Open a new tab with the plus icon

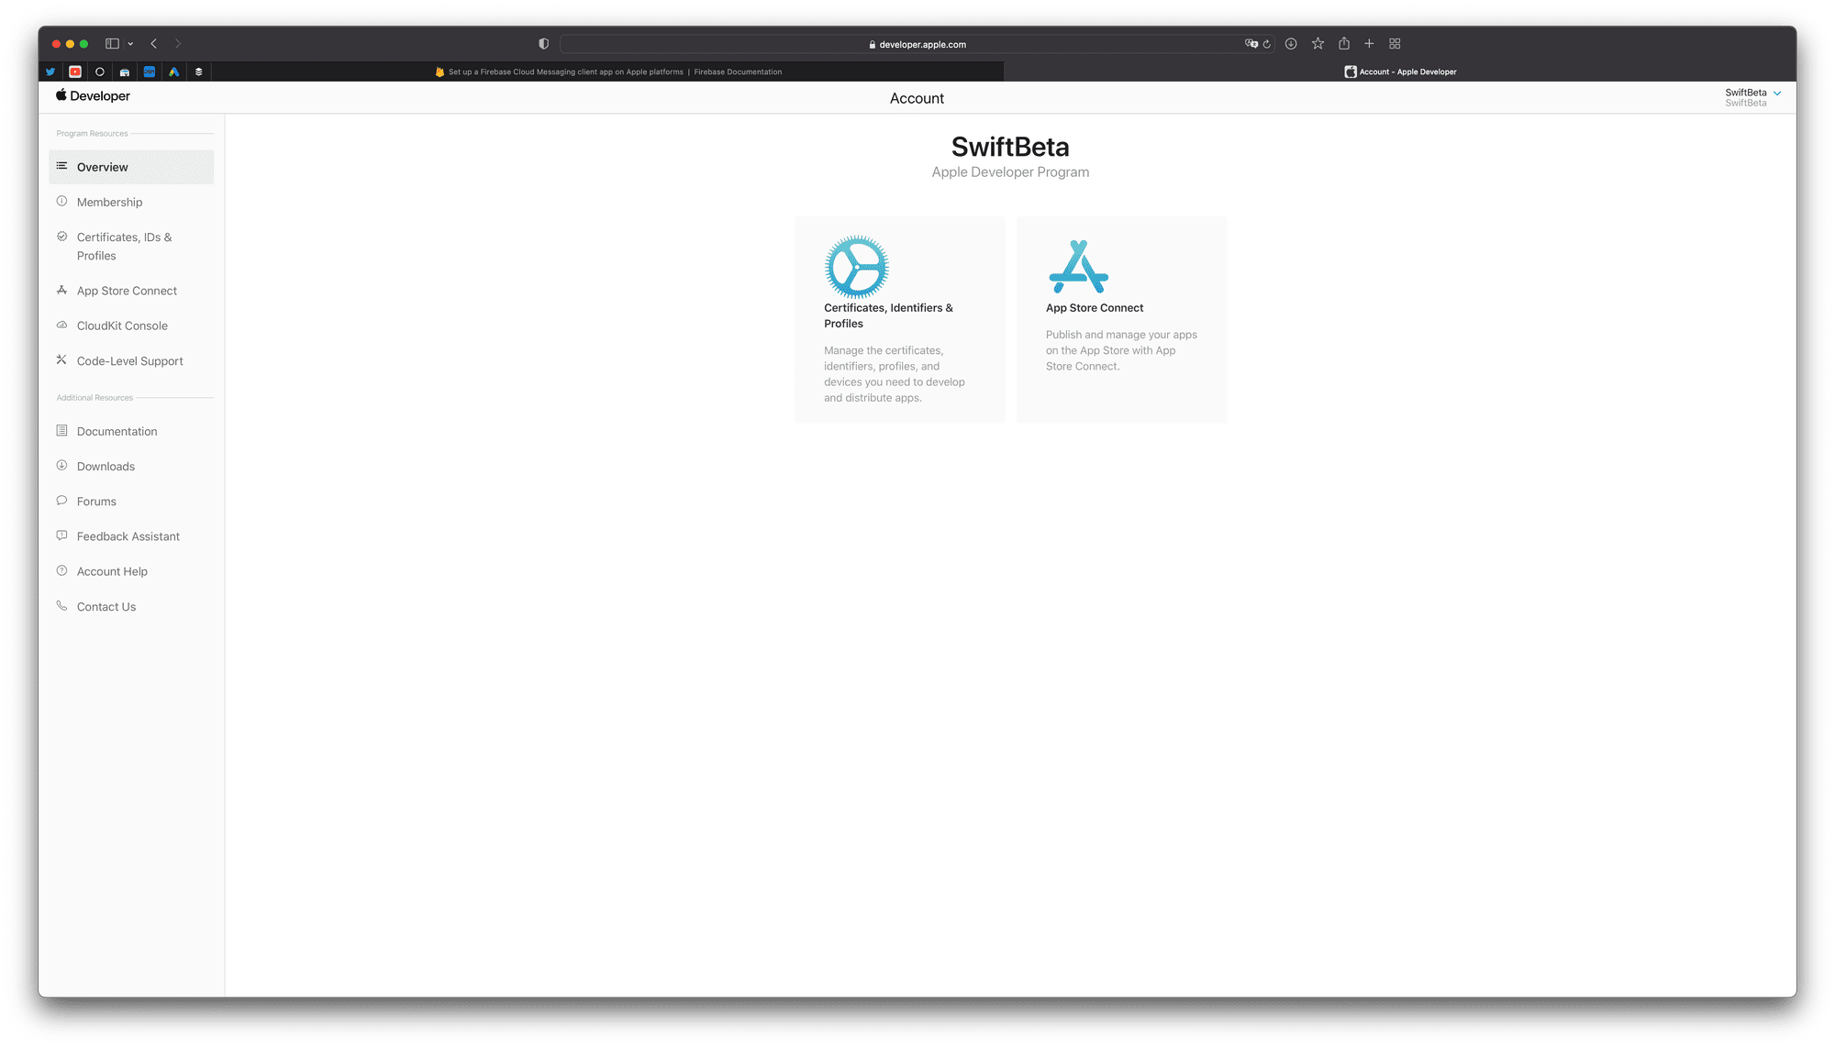pos(1369,44)
